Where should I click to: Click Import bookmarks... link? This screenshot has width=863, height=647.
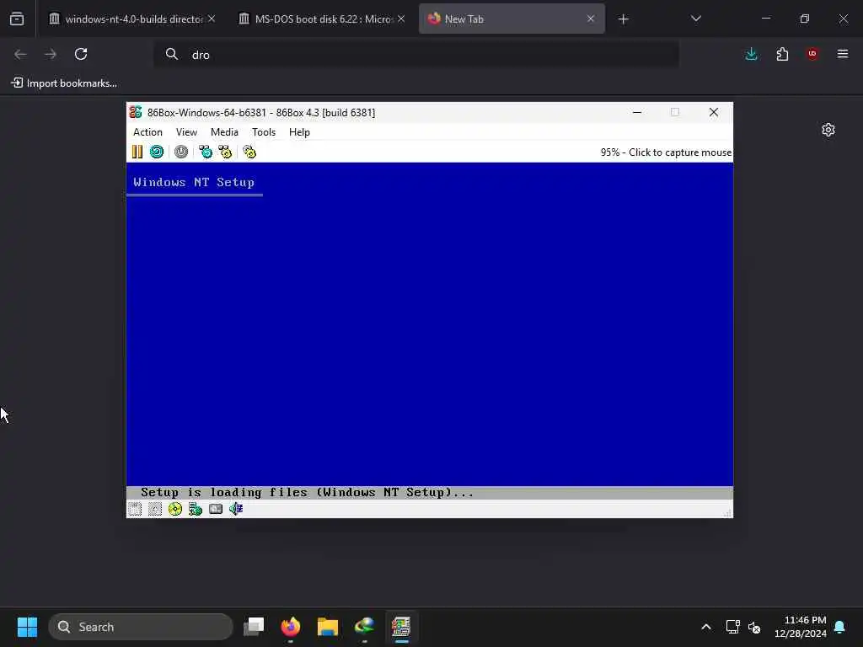point(64,83)
